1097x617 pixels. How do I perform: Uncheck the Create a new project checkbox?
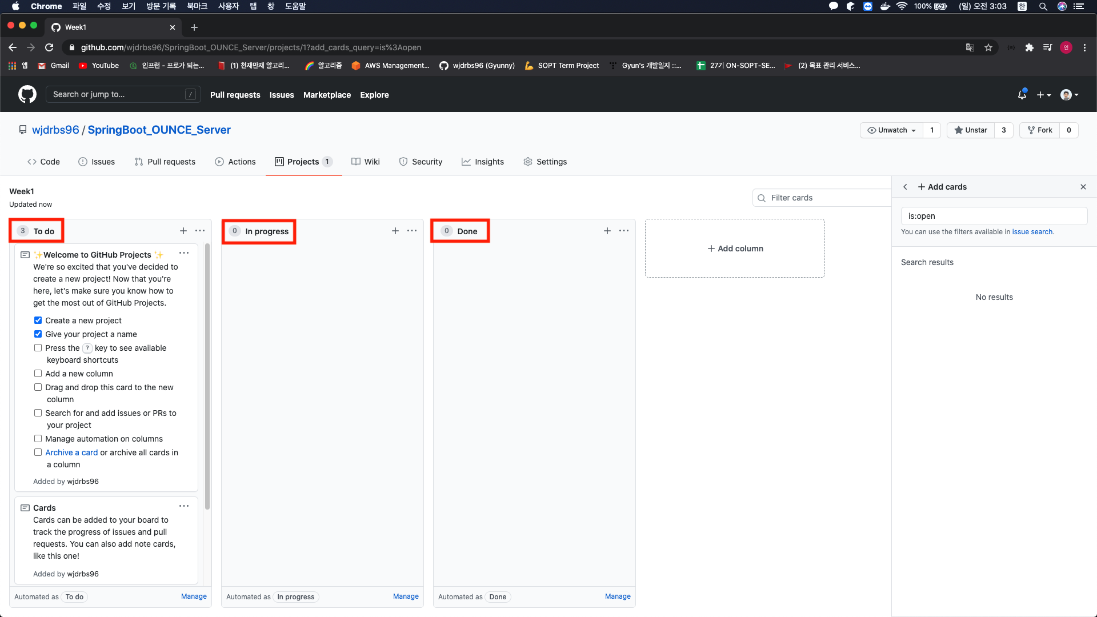click(x=38, y=320)
